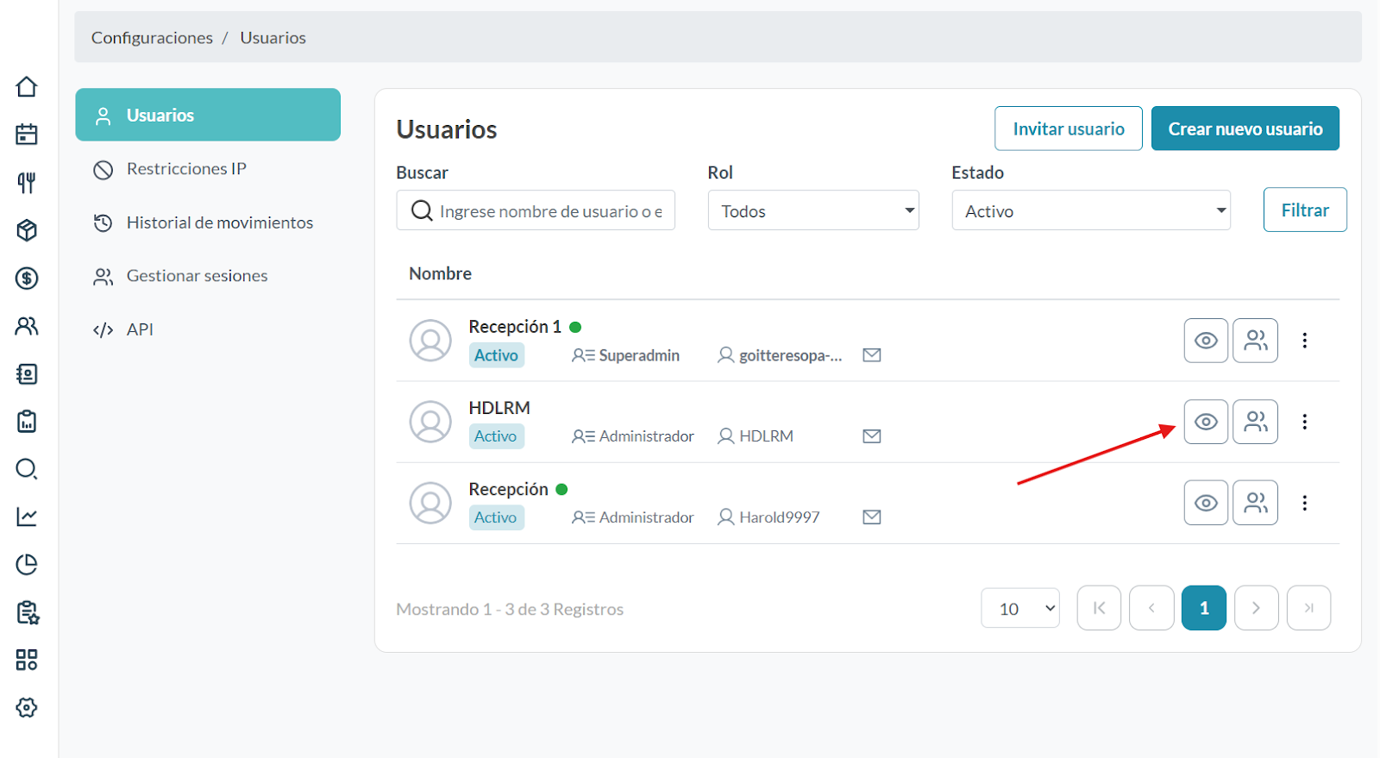Expand the Estado dropdown showing Activo
Image resolution: width=1380 pixels, height=758 pixels.
click(x=1090, y=211)
